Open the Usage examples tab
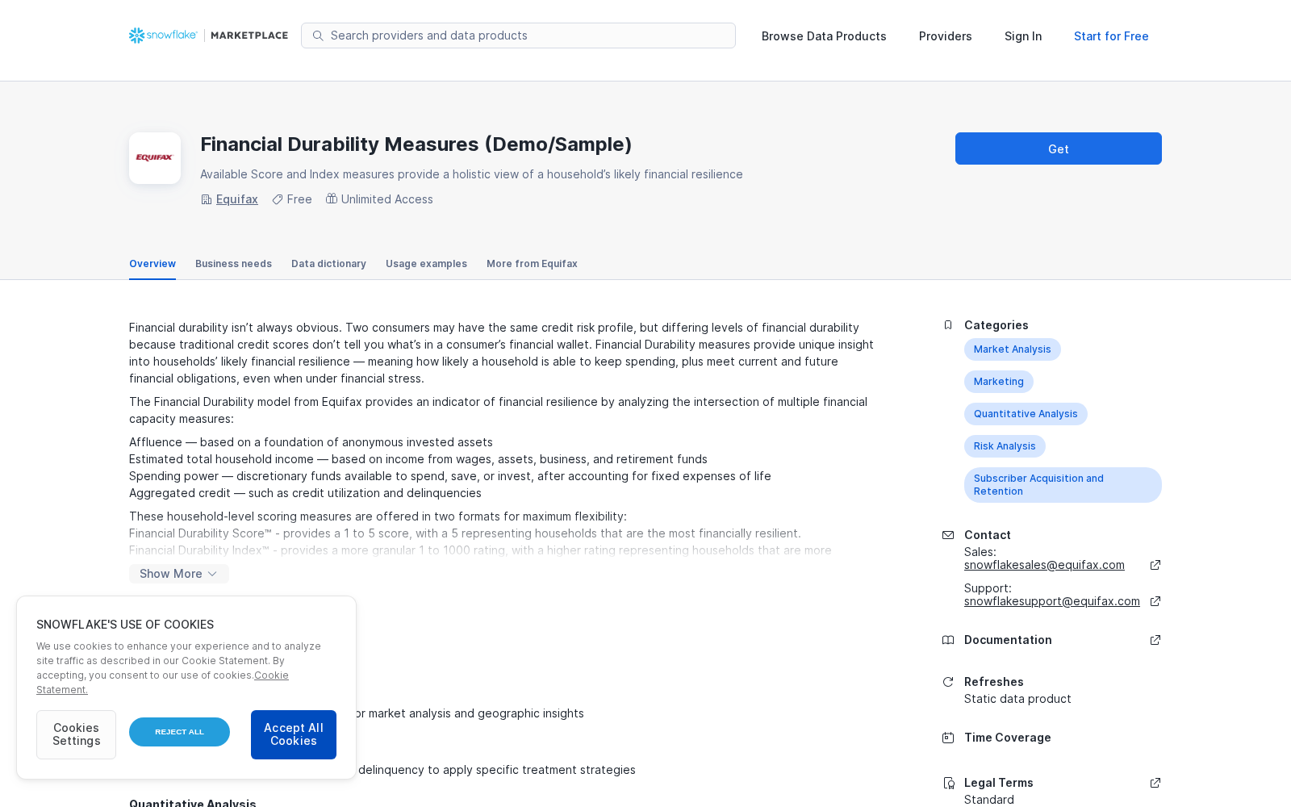 click(x=426, y=264)
